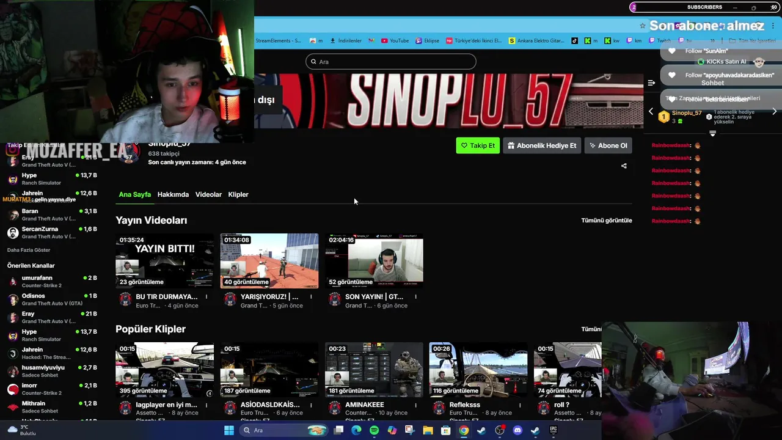Screen dimensions: 782x440
Task: Switch to Klipler tab
Action: [x=238, y=194]
